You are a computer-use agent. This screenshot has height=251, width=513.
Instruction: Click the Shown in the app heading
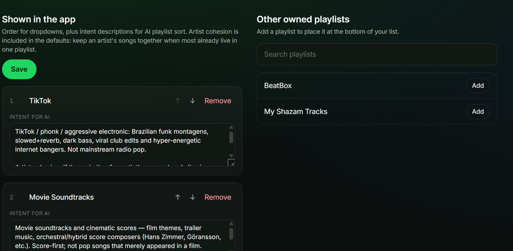39,19
